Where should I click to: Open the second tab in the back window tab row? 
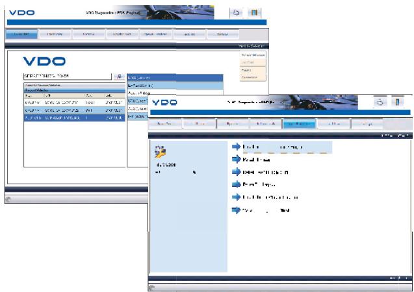pyautogui.click(x=55, y=34)
